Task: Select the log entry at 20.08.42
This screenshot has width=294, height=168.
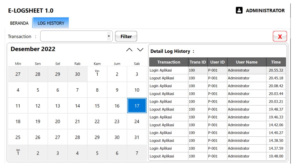Action: [217, 86]
